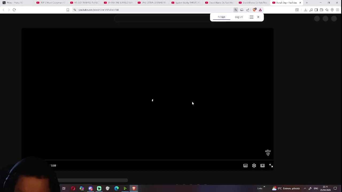The image size is (342, 192).
Task: Go forward to next page
Action: [9, 10]
